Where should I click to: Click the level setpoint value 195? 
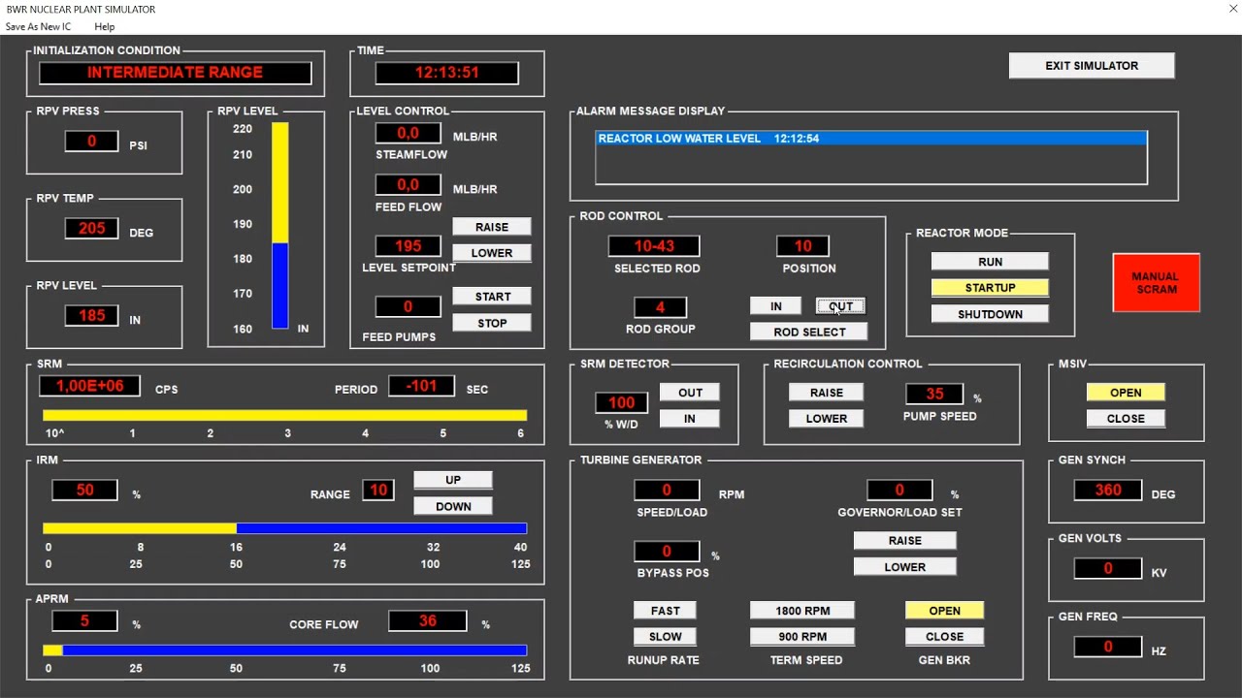pyautogui.click(x=408, y=246)
